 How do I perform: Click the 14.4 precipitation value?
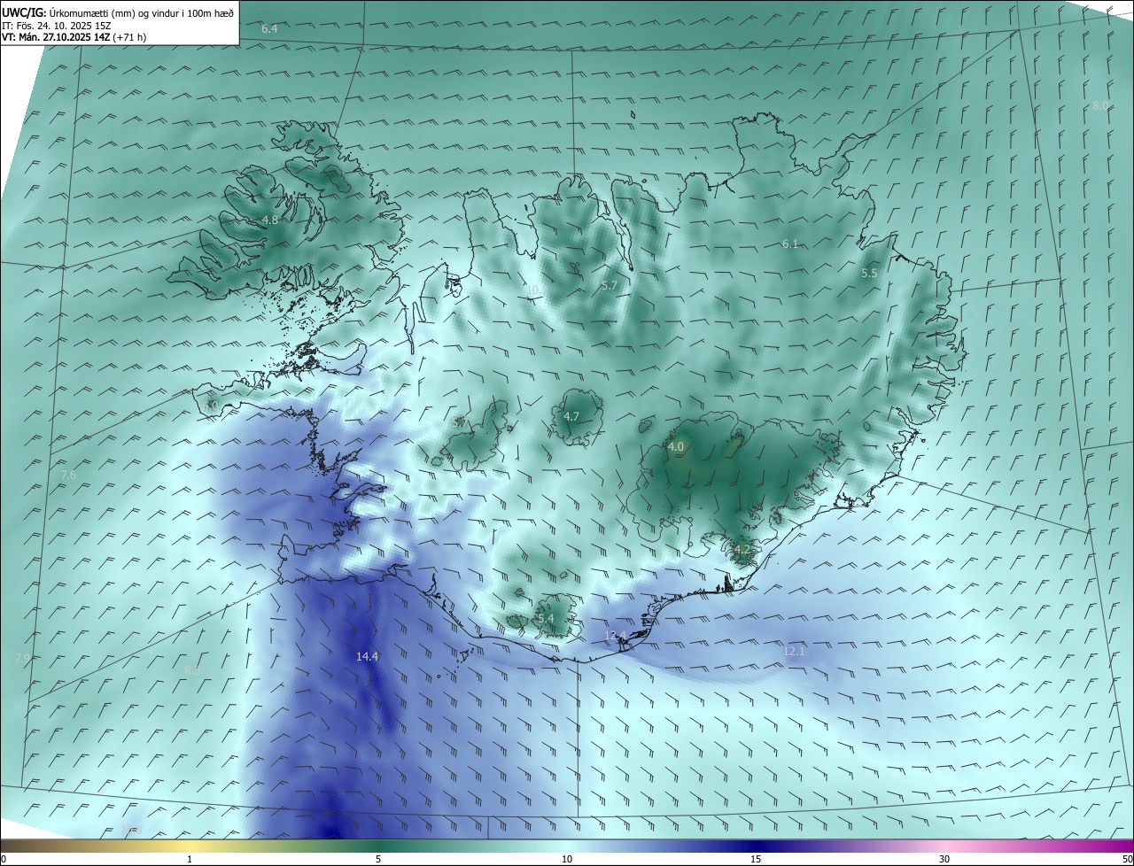click(x=367, y=656)
